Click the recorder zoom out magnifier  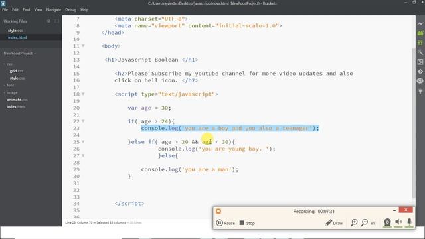point(365,223)
